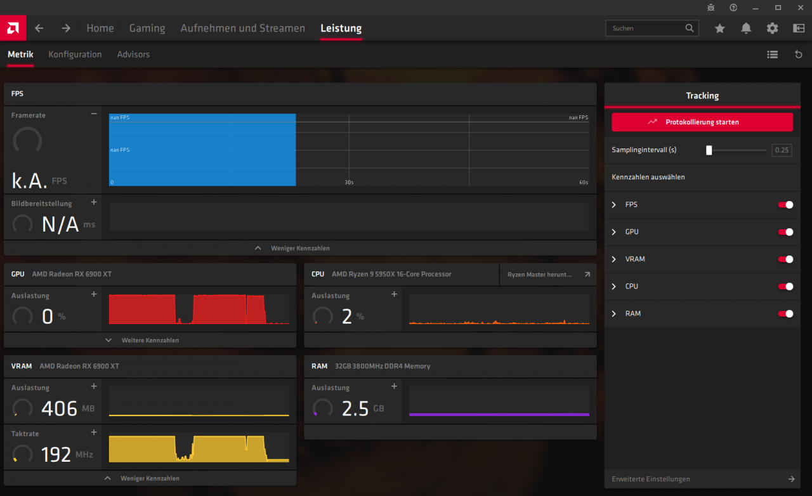Viewport: 812px width, 496px height.
Task: Select the Leistung tab
Action: tap(341, 29)
